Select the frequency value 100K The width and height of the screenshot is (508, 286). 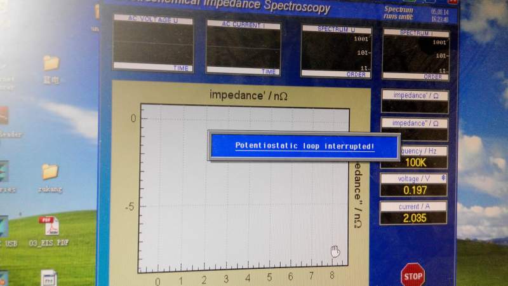tap(415, 163)
